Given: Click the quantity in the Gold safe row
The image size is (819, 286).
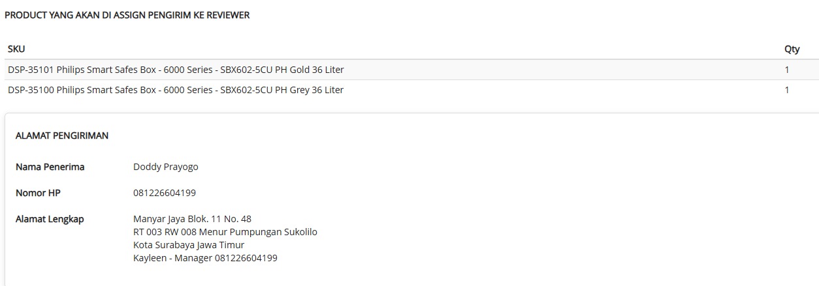Looking at the screenshot, I should tap(787, 70).
